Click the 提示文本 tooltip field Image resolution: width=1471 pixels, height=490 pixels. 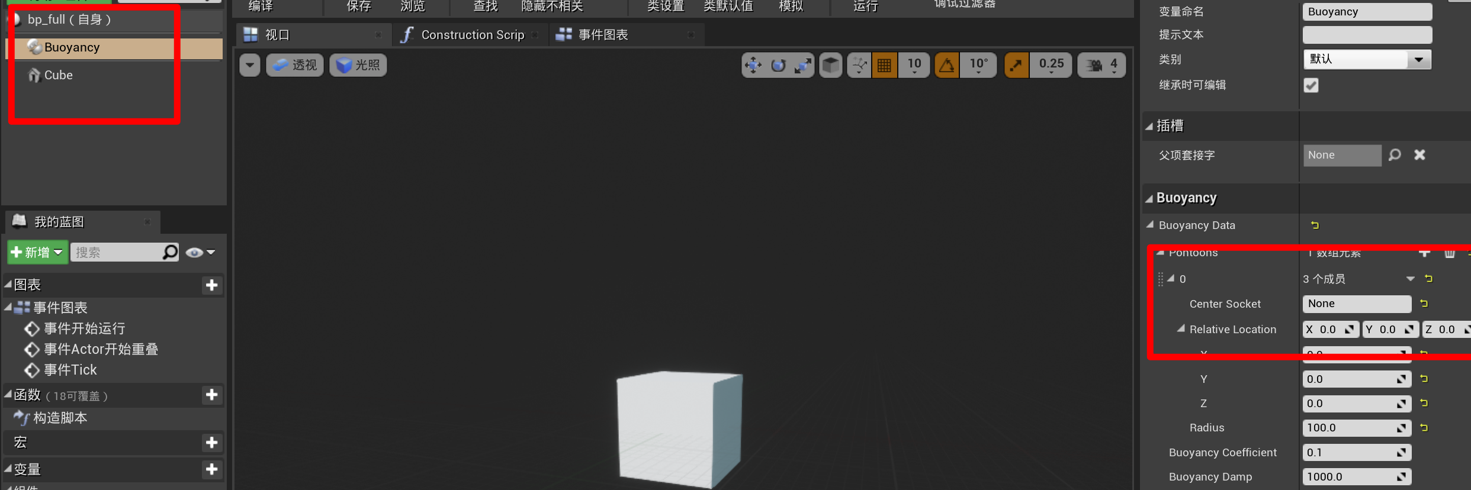(1367, 35)
